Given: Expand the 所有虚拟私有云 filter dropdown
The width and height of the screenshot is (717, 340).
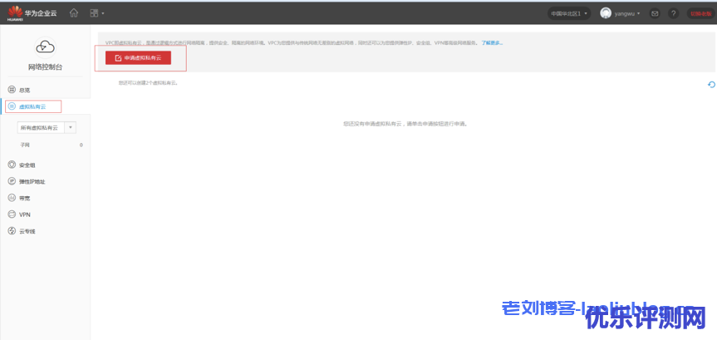Looking at the screenshot, I should [47, 127].
